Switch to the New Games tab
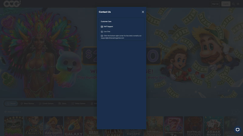Image resolution: width=243 pixels, height=136 pixels. coord(27,103)
